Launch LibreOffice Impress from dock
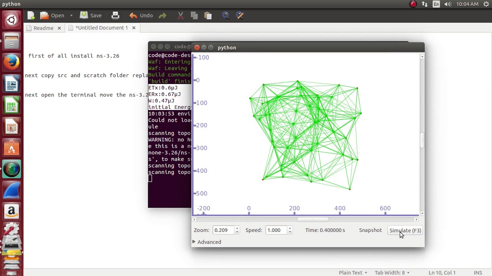 click(12, 126)
